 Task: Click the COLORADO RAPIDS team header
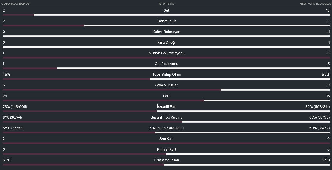coord(15,4)
